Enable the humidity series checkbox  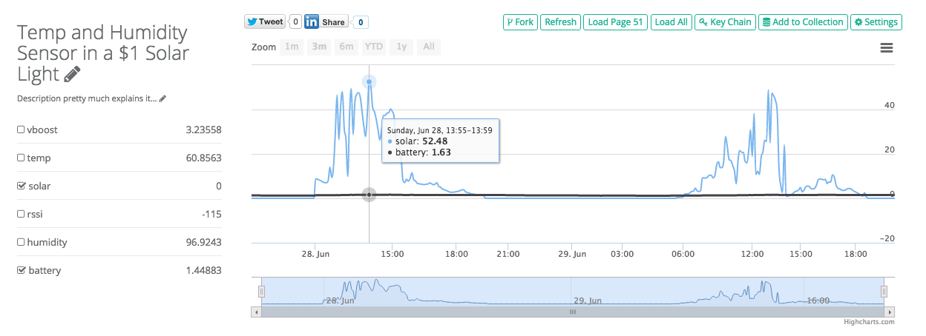[21, 242]
